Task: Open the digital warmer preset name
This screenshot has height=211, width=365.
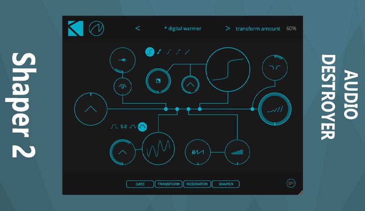Action: (x=183, y=28)
